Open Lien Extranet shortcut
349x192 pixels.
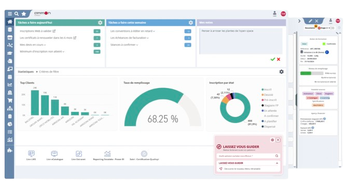pos(78,155)
